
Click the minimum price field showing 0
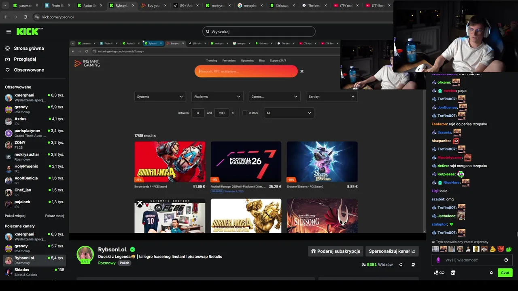[x=197, y=113]
